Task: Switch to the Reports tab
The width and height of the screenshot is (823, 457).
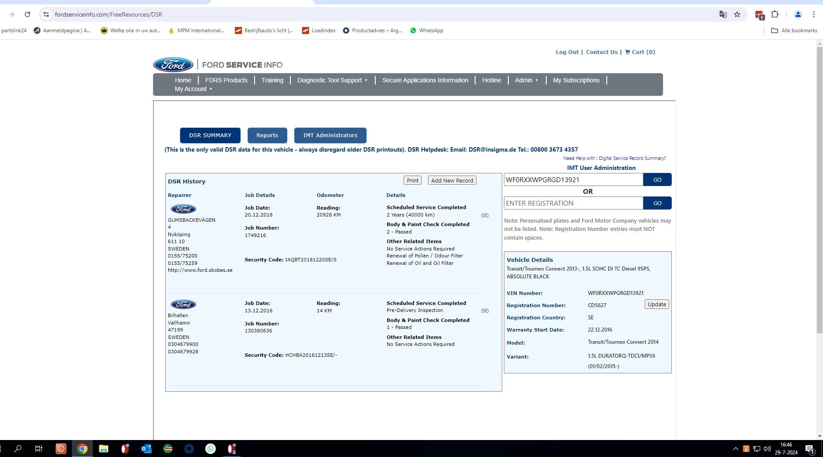Action: pos(267,135)
